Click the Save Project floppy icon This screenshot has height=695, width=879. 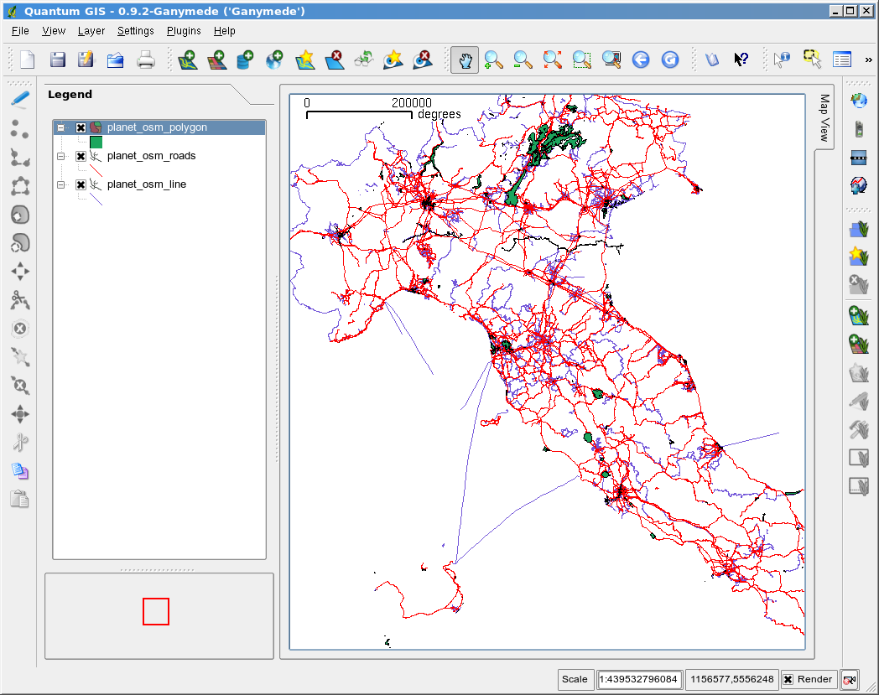click(57, 60)
